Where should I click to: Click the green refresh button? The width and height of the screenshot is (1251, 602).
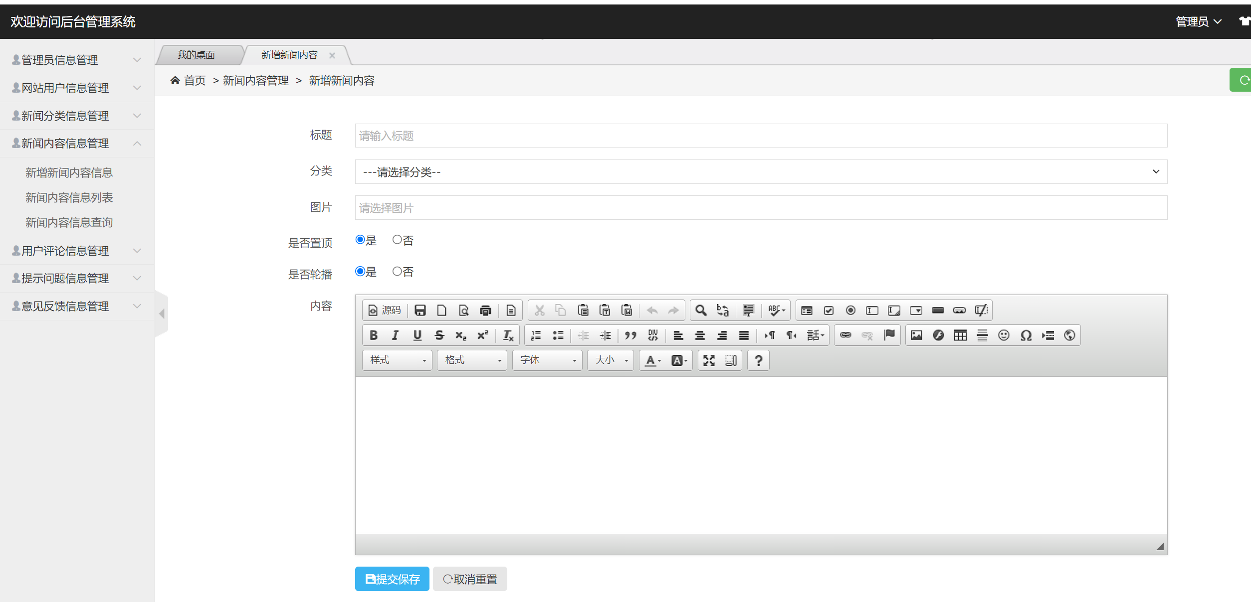1241,80
